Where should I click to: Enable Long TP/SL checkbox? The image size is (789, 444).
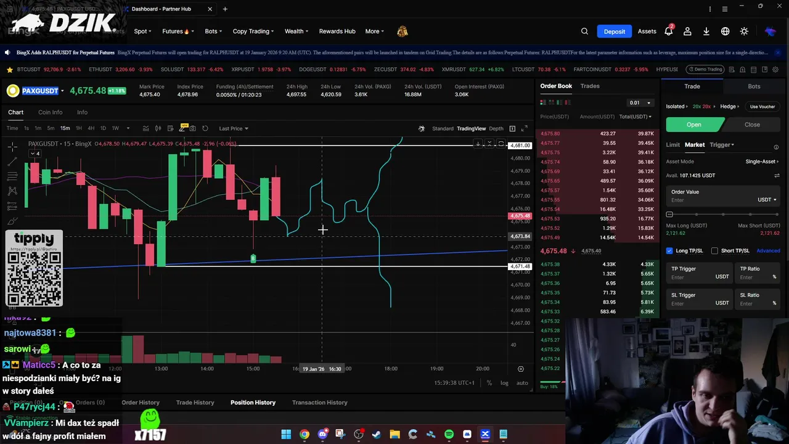669,251
